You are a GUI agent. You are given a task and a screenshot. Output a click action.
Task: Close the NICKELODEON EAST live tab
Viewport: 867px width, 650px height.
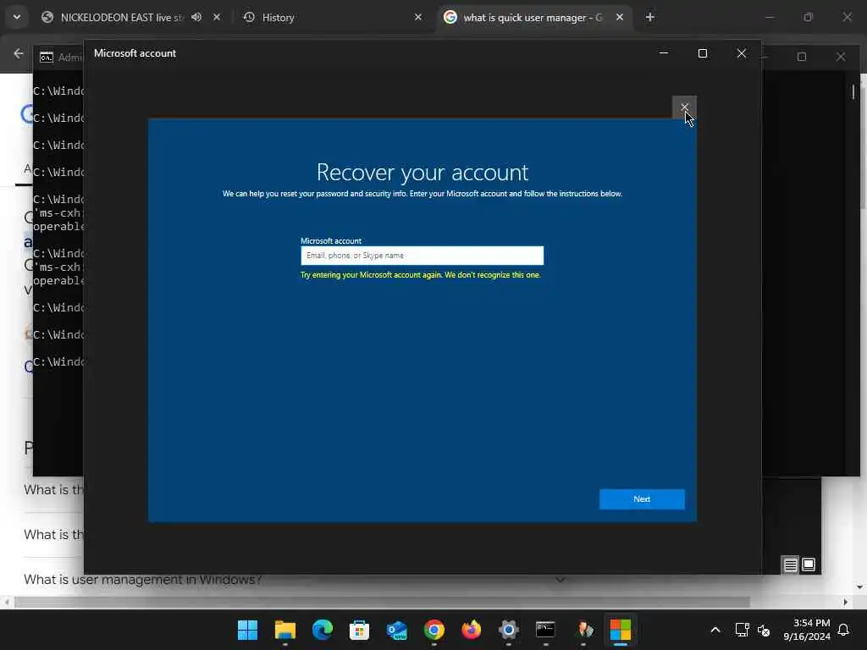coord(217,17)
